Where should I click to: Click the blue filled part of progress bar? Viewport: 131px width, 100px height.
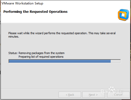click(x=60, y=61)
